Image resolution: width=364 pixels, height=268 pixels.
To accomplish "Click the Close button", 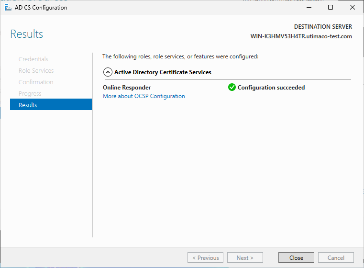I will click(296, 257).
